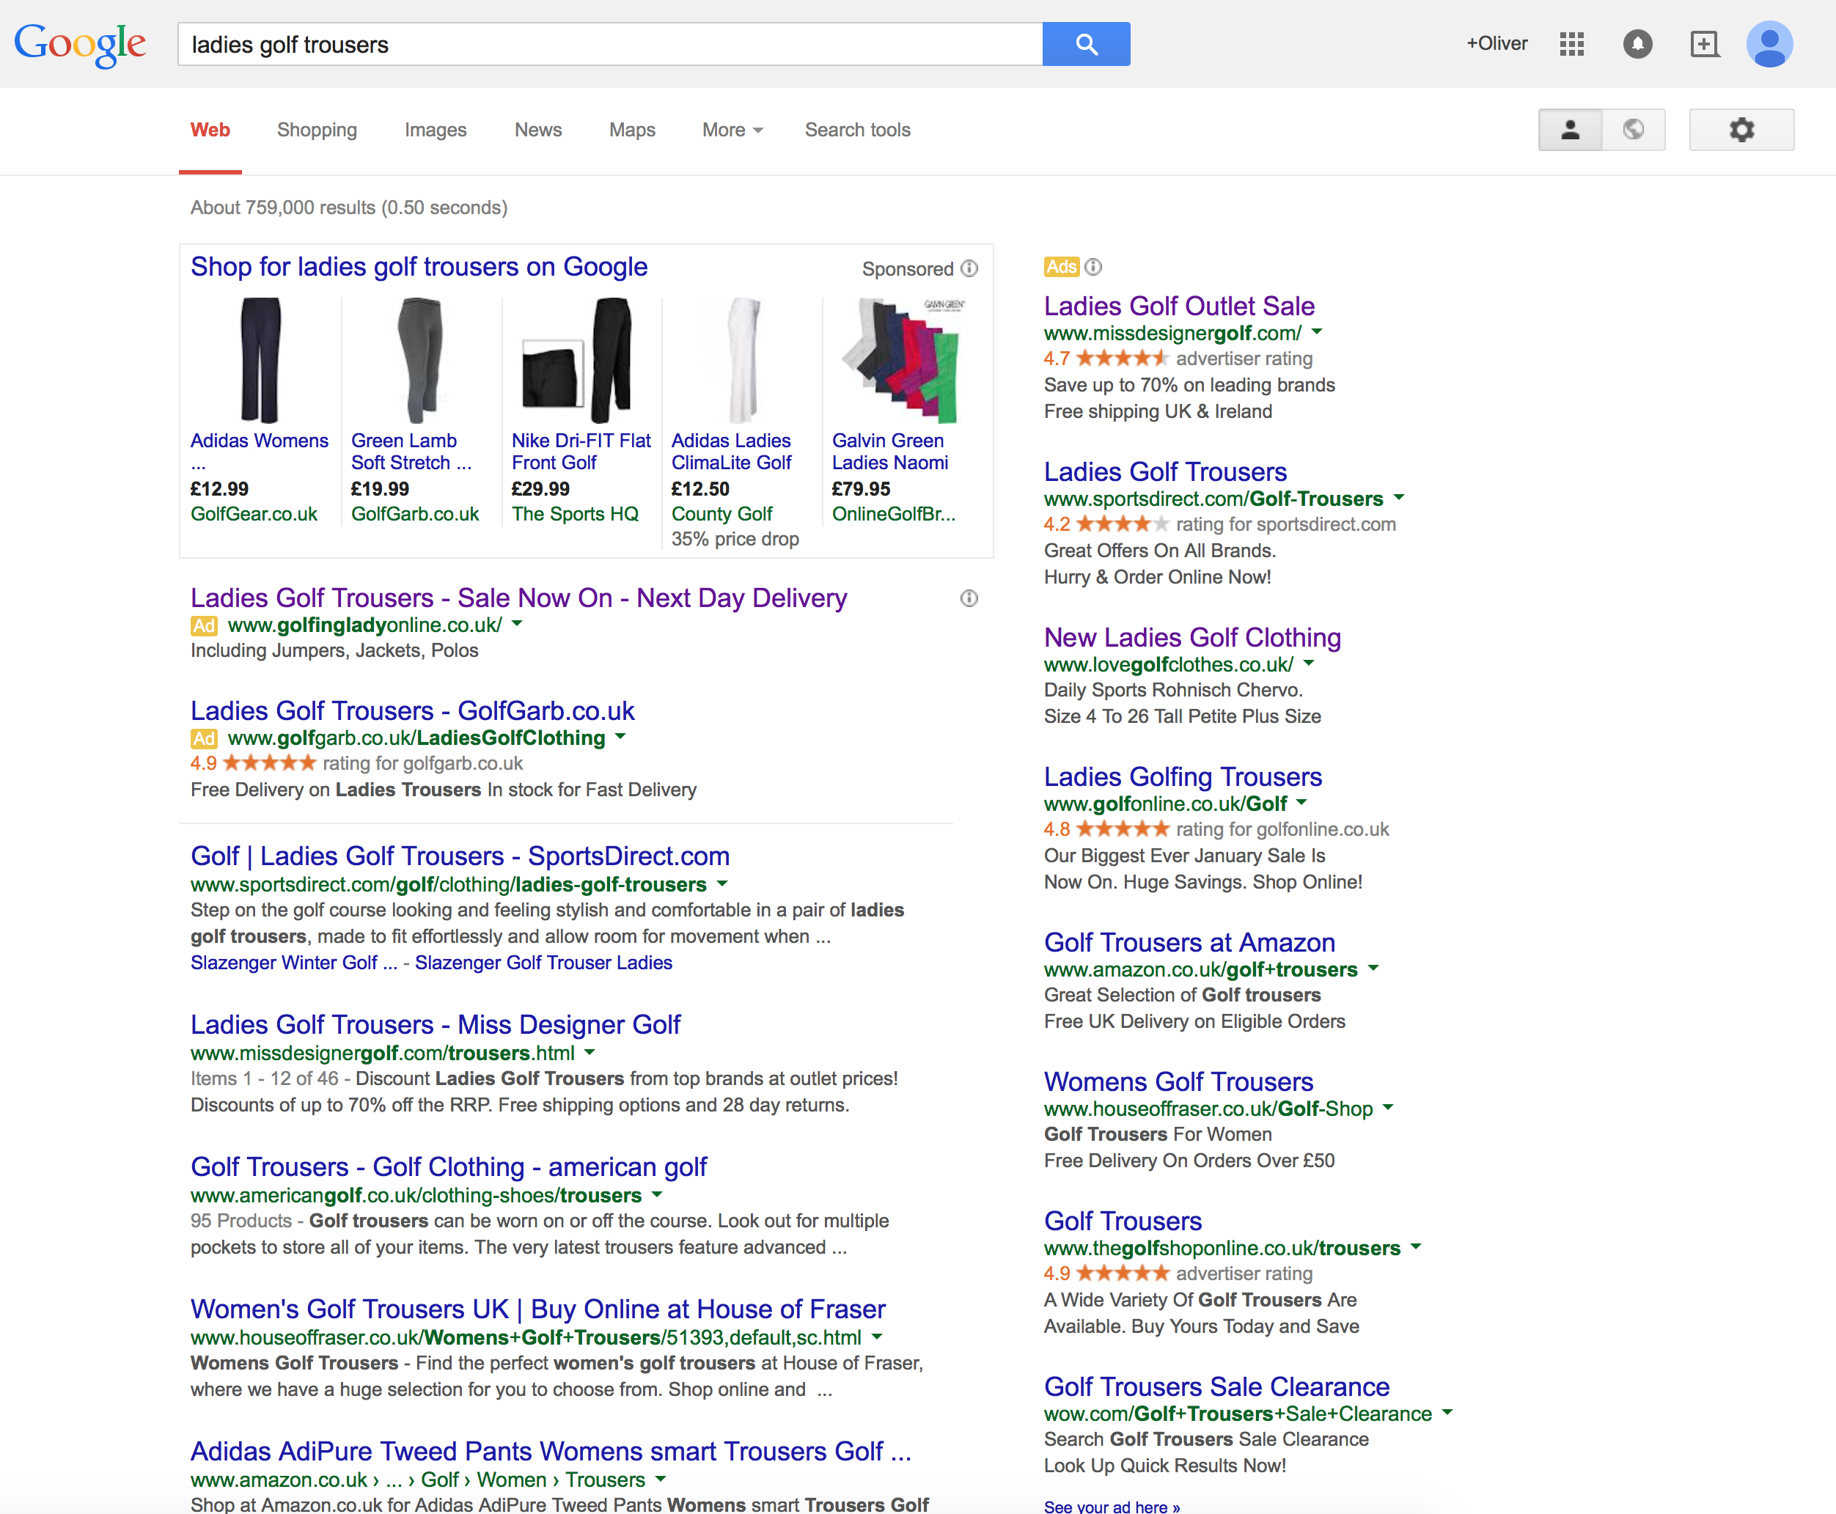The image size is (1836, 1514).
Task: Open american golf Trousers result
Action: click(448, 1167)
